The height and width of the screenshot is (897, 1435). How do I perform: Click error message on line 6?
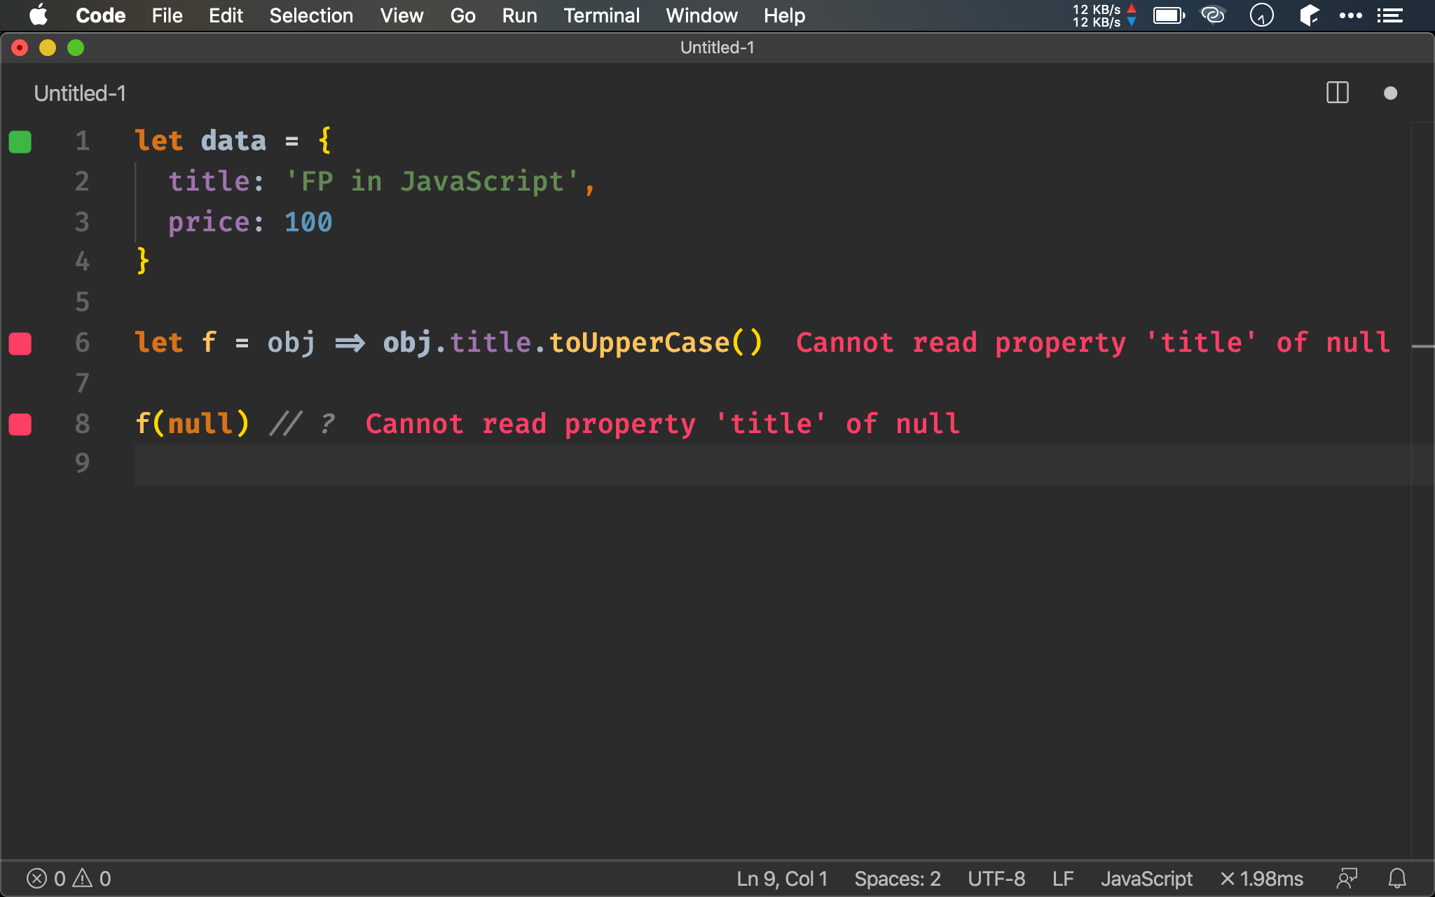1093,343
